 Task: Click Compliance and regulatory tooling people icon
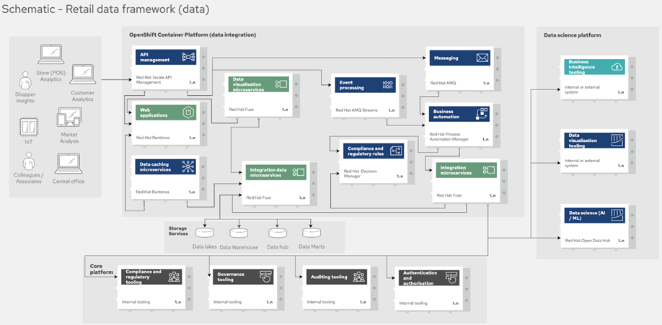pyautogui.click(x=174, y=277)
